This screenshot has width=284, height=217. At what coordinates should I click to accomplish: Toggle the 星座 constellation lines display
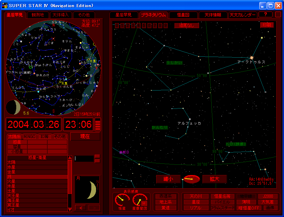[196, 202]
